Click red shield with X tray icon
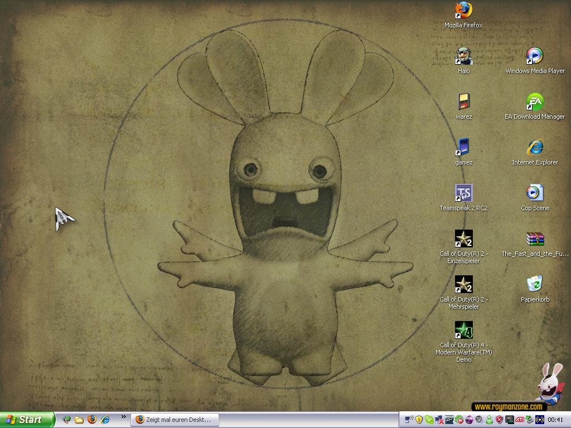 pyautogui.click(x=499, y=420)
